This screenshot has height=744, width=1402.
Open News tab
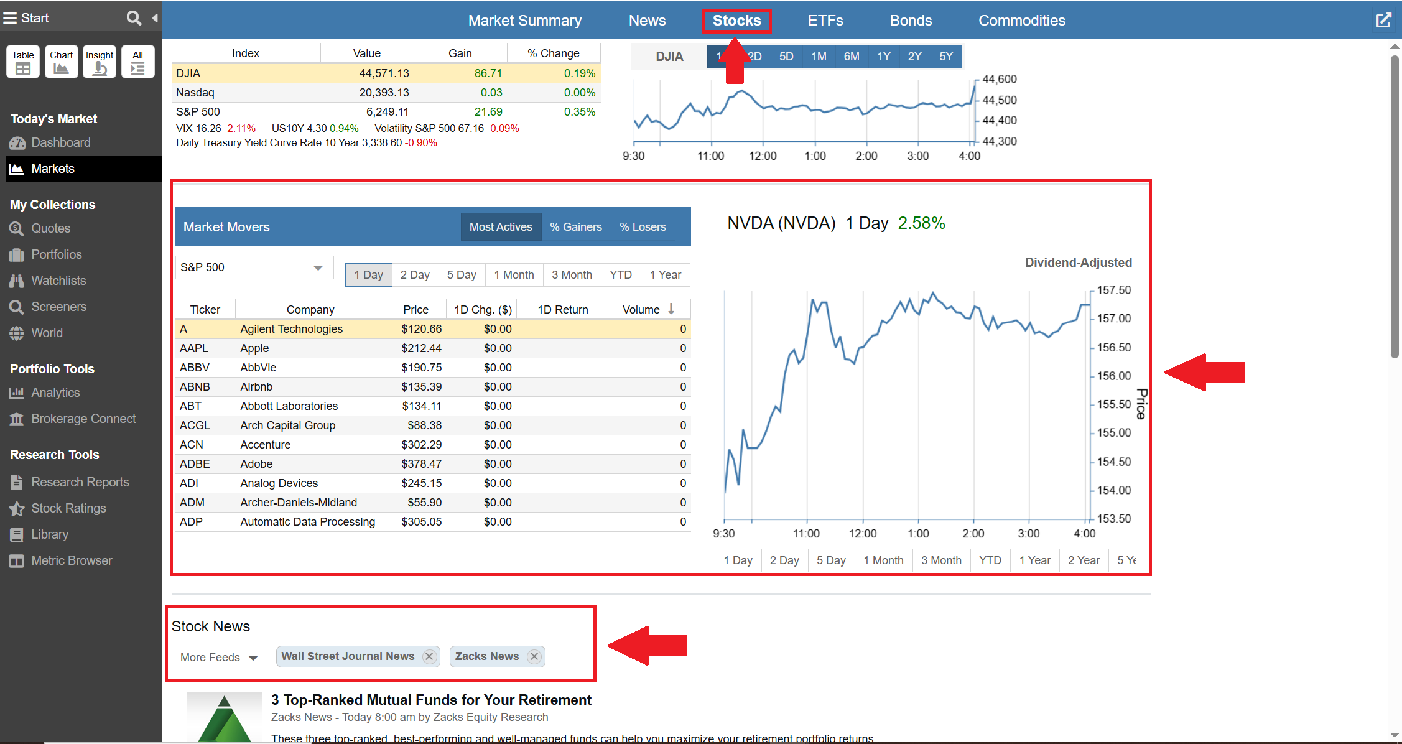[647, 21]
